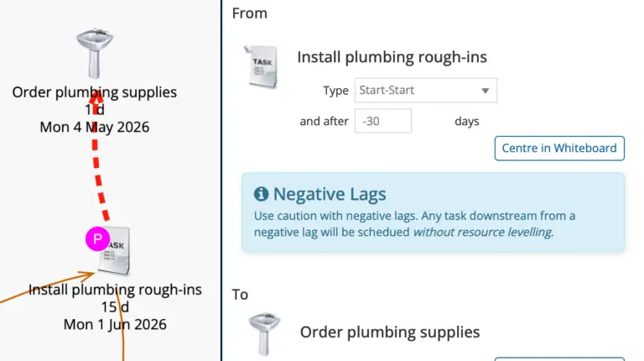Viewport: 644px width, 361px height.
Task: Click the date Mon 4 May 2026
Action: (x=95, y=127)
